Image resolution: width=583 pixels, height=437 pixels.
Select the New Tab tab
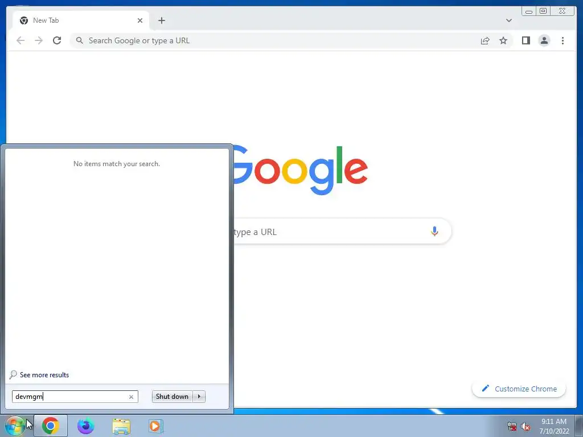(x=81, y=20)
